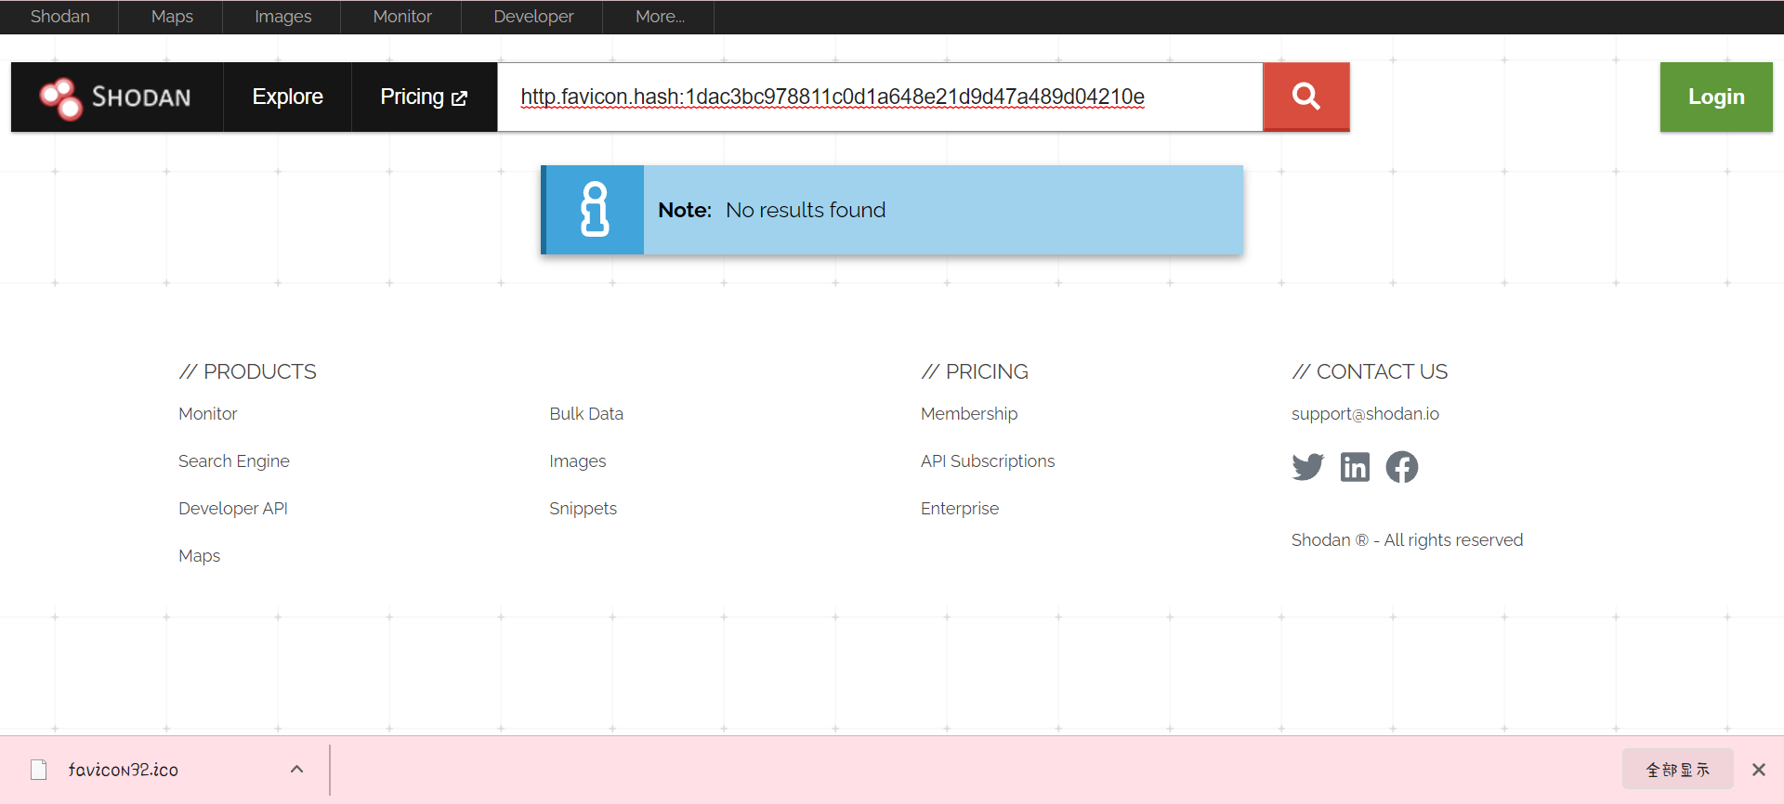Click the green Login button
The width and height of the screenshot is (1784, 804).
tap(1716, 97)
